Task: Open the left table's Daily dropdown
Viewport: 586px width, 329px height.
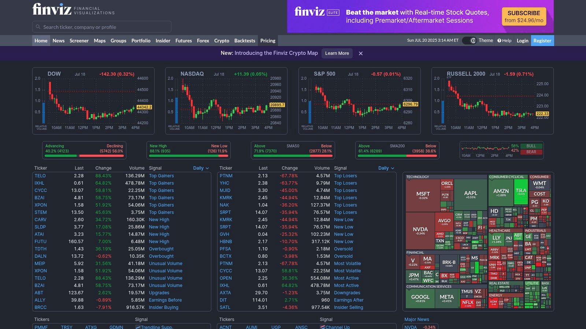Action: [x=201, y=168]
